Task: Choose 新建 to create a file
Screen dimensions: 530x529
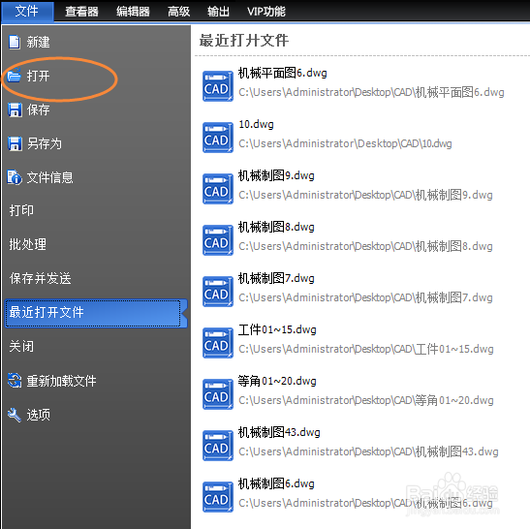Action: (38, 43)
